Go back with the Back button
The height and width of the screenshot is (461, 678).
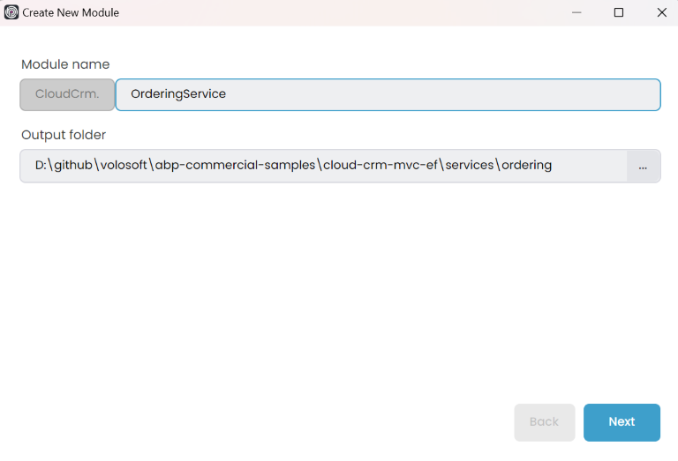tap(544, 422)
